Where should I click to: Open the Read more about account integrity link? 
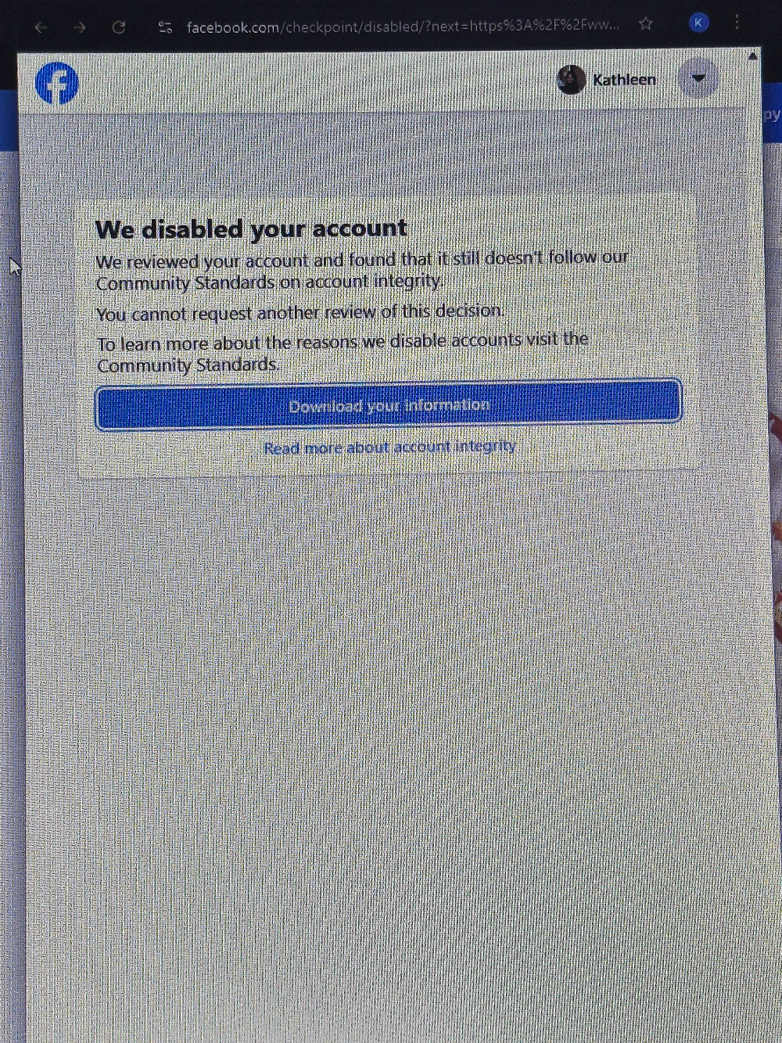tap(389, 448)
